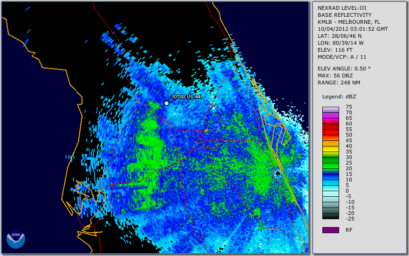
Task: Select 'BASE REFLECTIVITY' text
Action: [x=345, y=15]
